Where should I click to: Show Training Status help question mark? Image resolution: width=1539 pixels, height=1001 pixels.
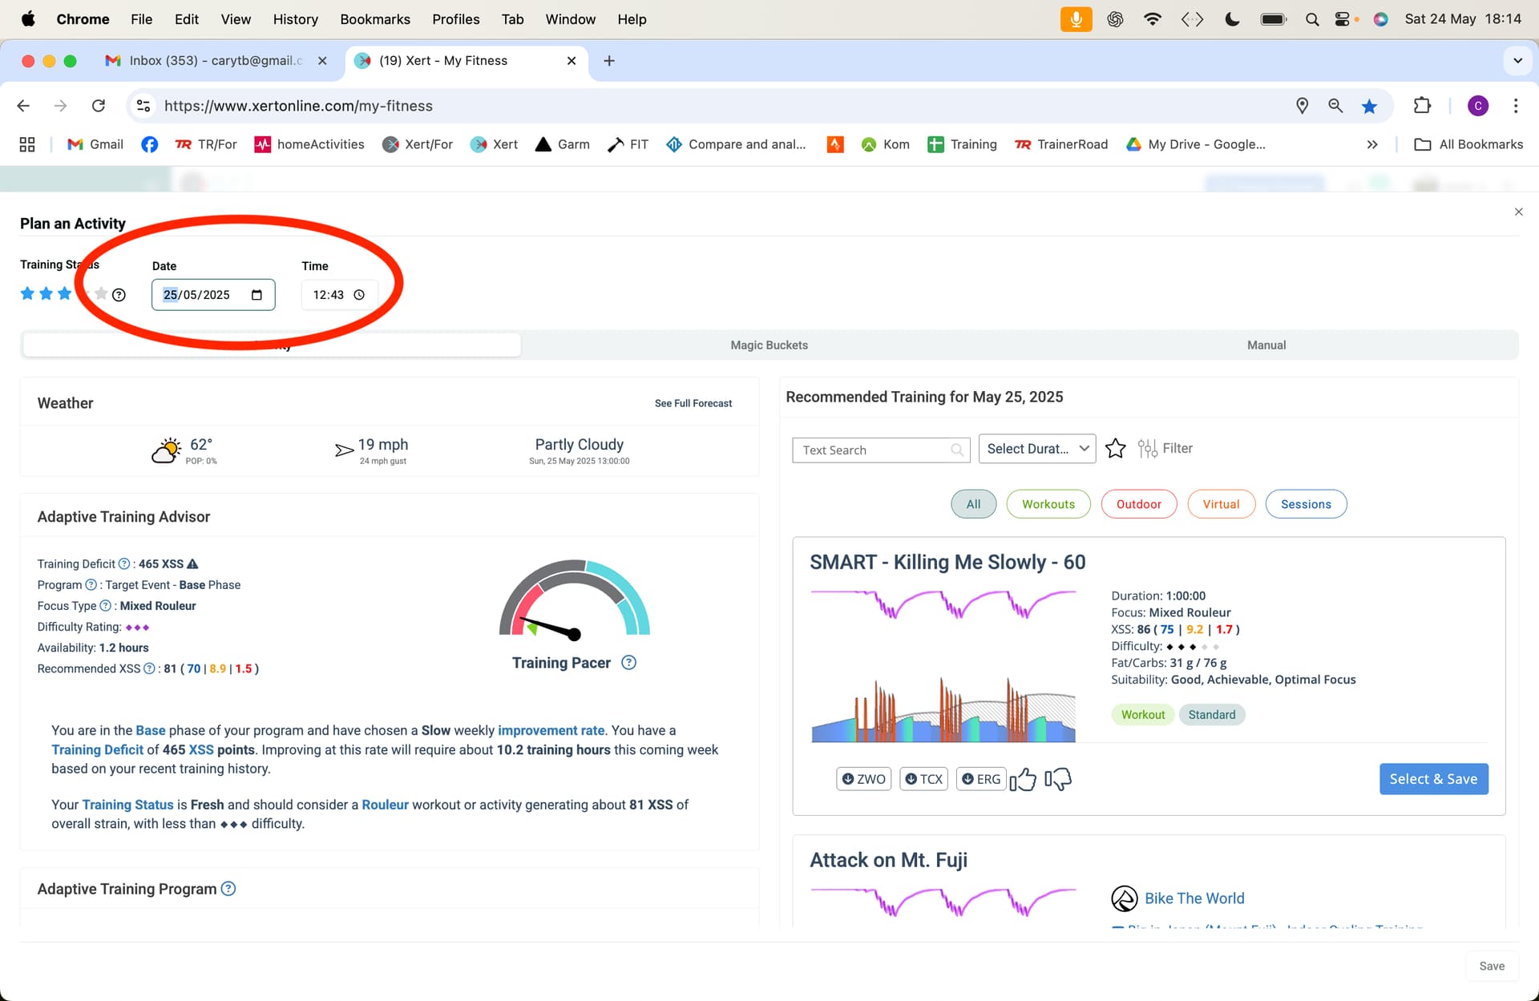click(x=119, y=295)
